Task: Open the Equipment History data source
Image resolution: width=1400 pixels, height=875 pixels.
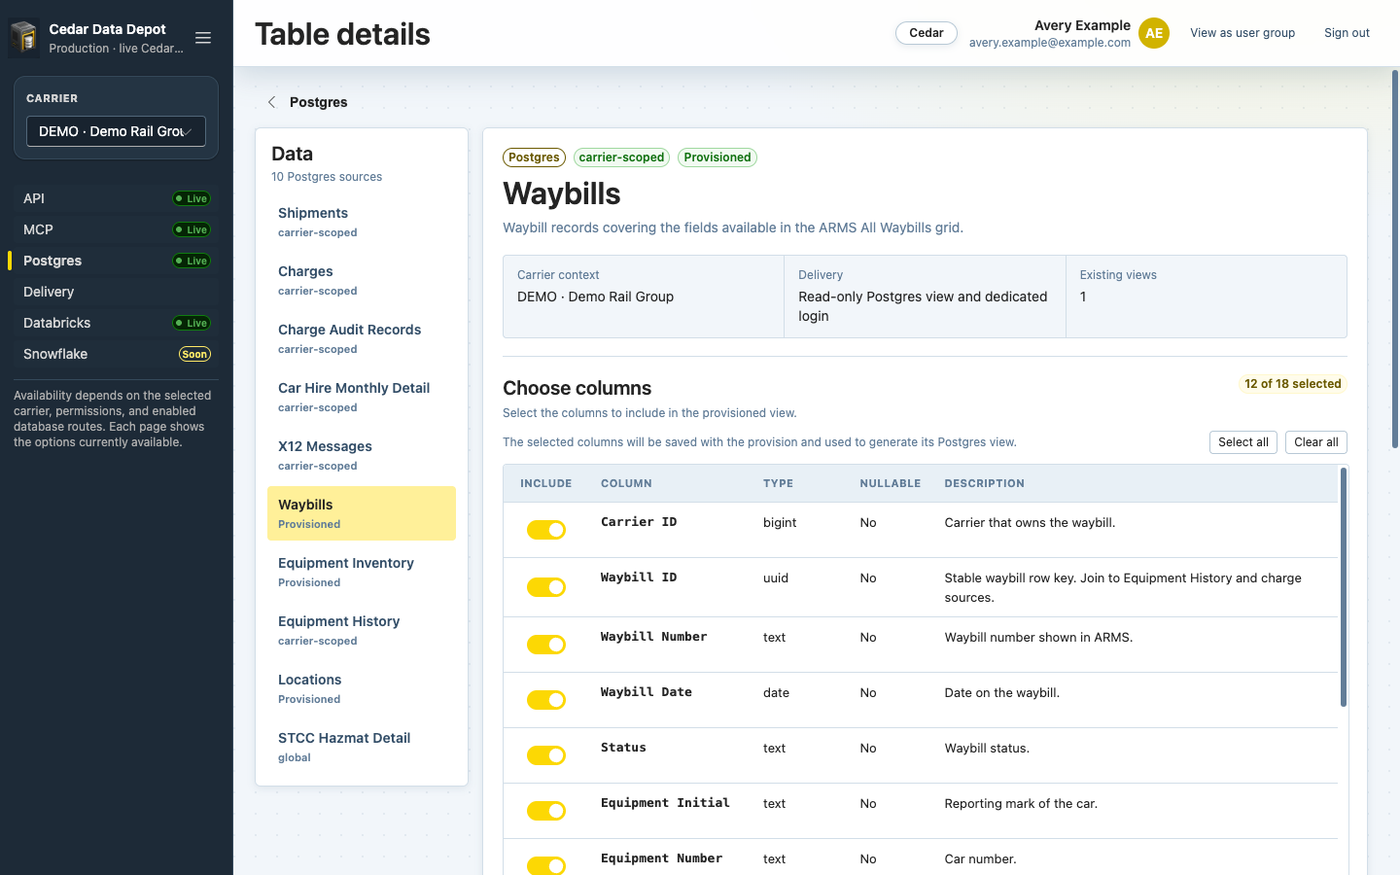Action: click(362, 630)
